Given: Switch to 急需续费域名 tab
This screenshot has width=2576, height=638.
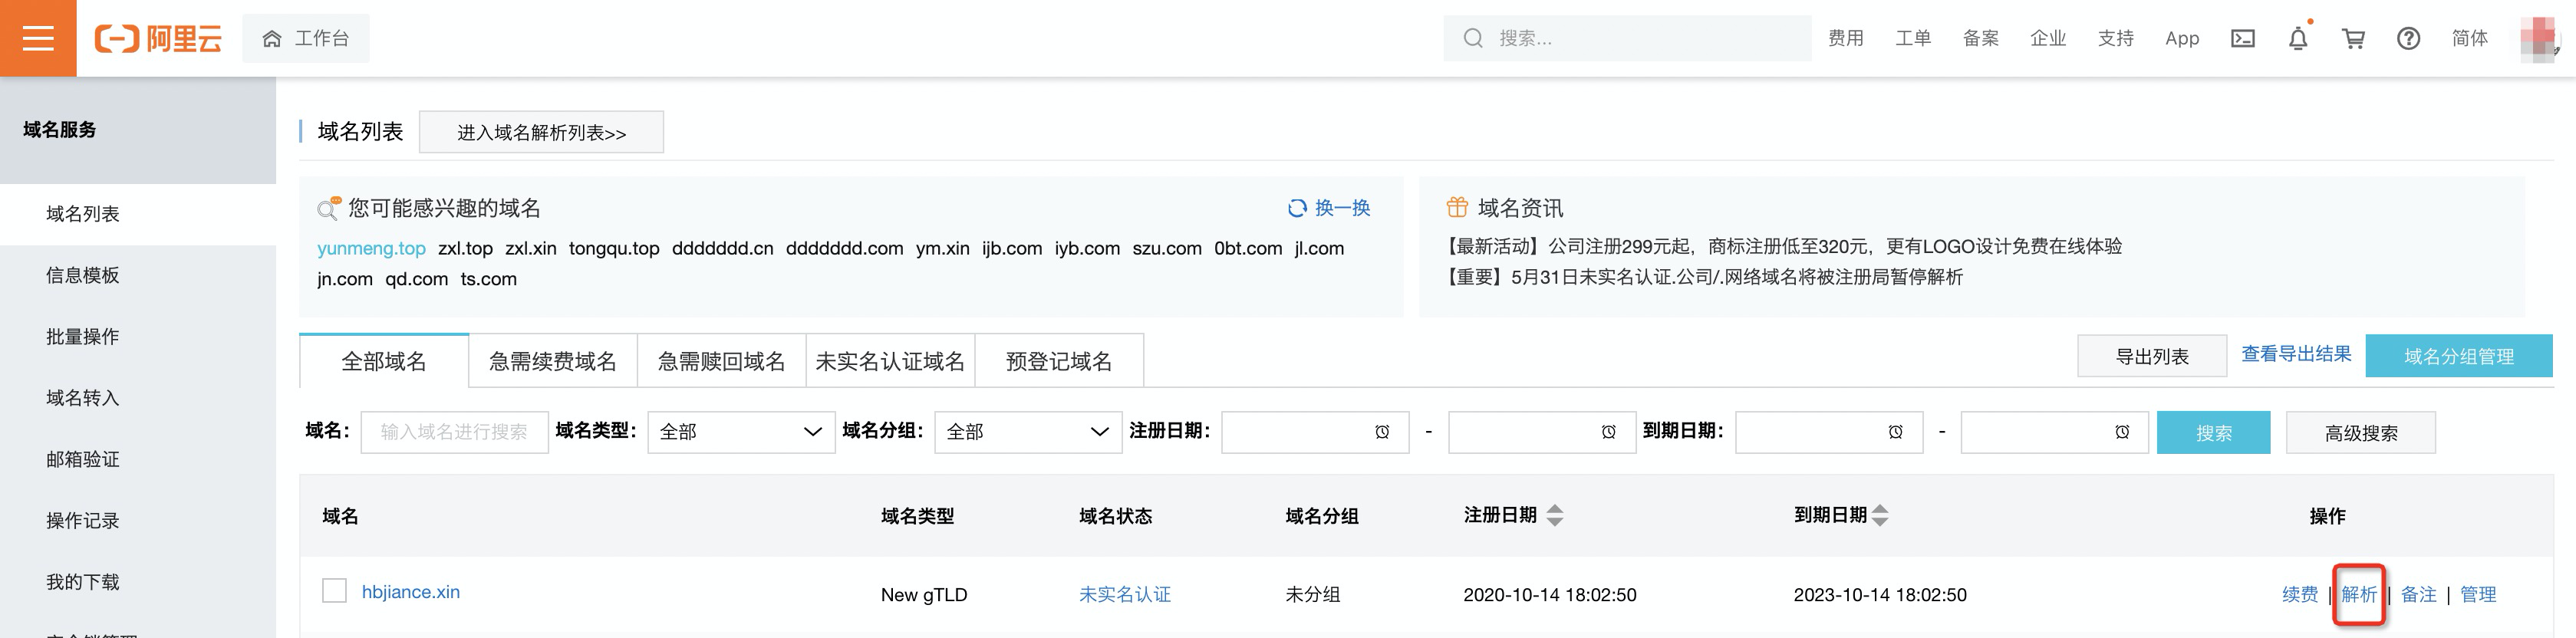Looking at the screenshot, I should tap(553, 361).
